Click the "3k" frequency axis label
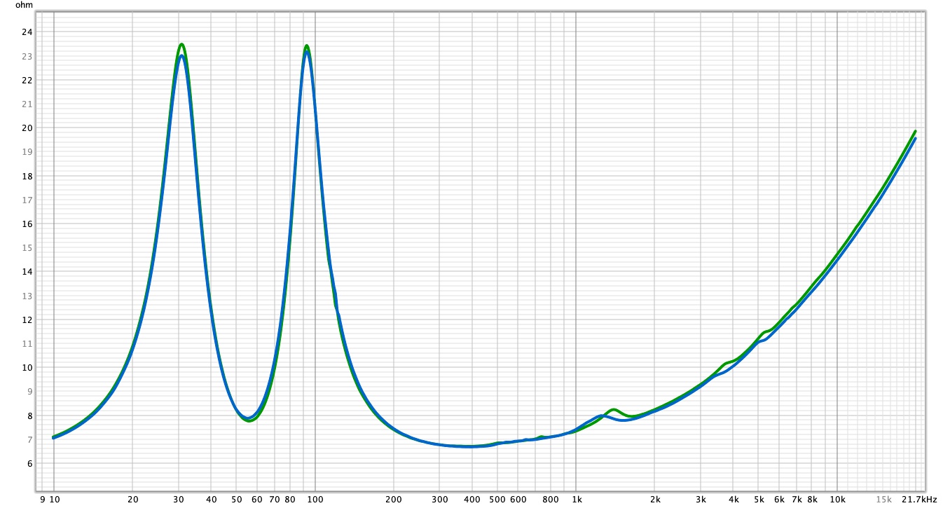The image size is (943, 508). point(701,500)
